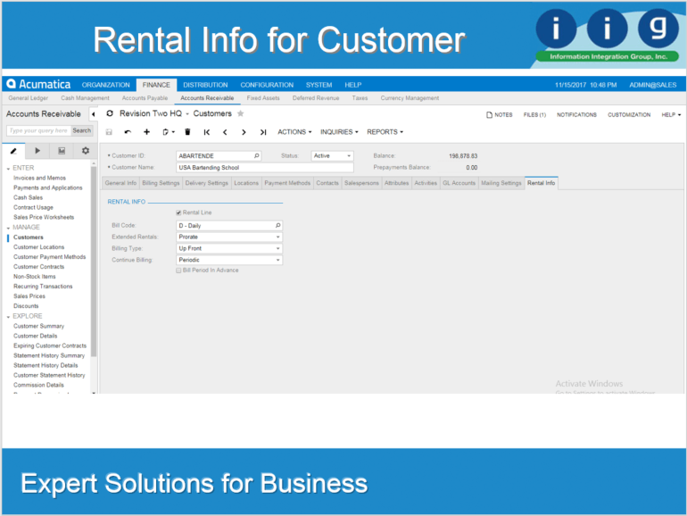Open Invoices and Memos

click(x=39, y=178)
